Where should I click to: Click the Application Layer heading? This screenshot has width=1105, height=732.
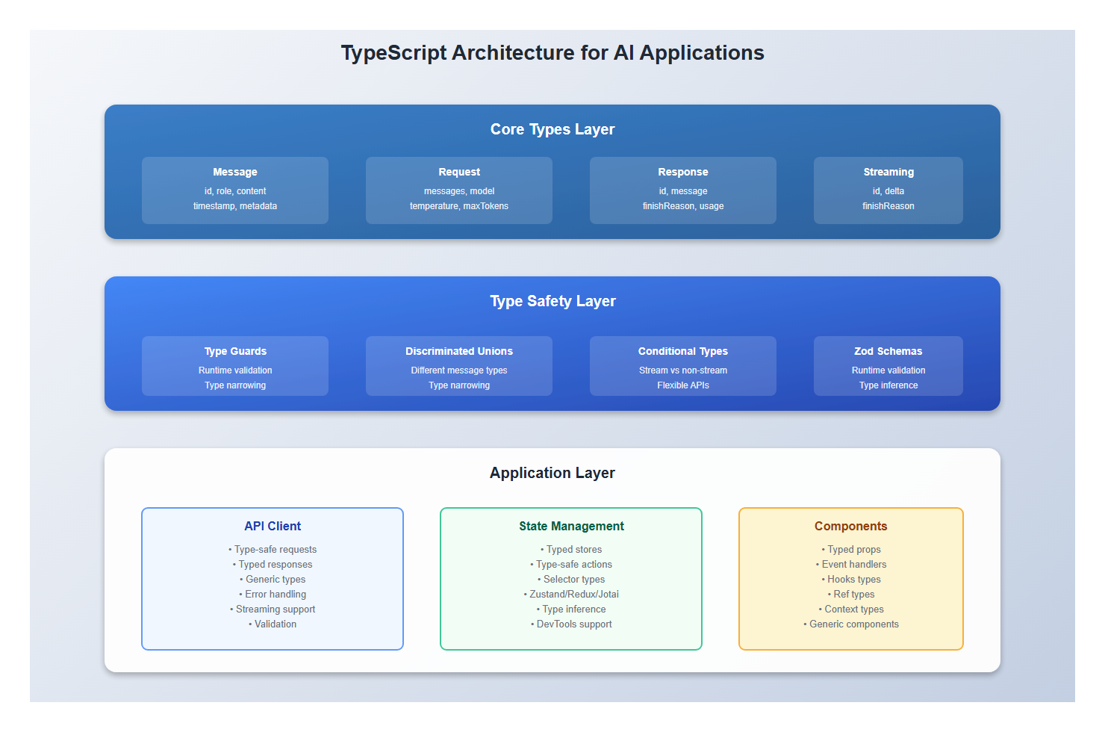tap(552, 473)
